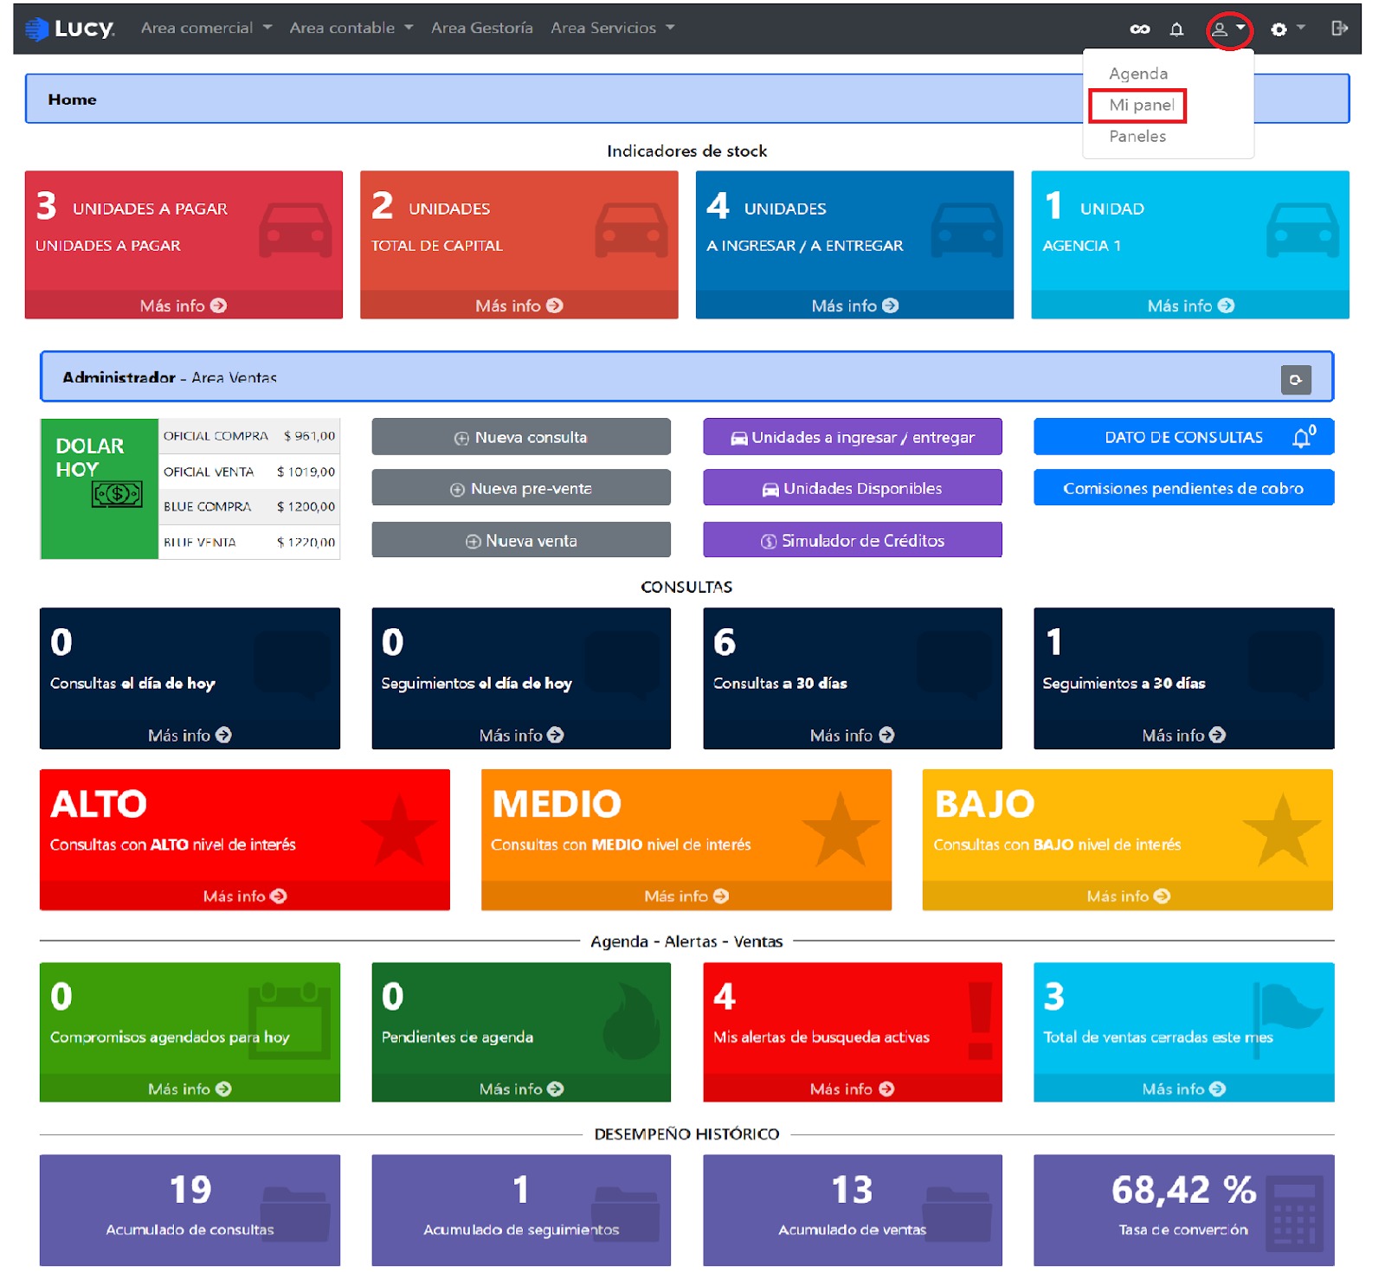Click Más info on Mis alertas de busqueda activas
Viewport: 1385px width, 1272px height.
853,1089
